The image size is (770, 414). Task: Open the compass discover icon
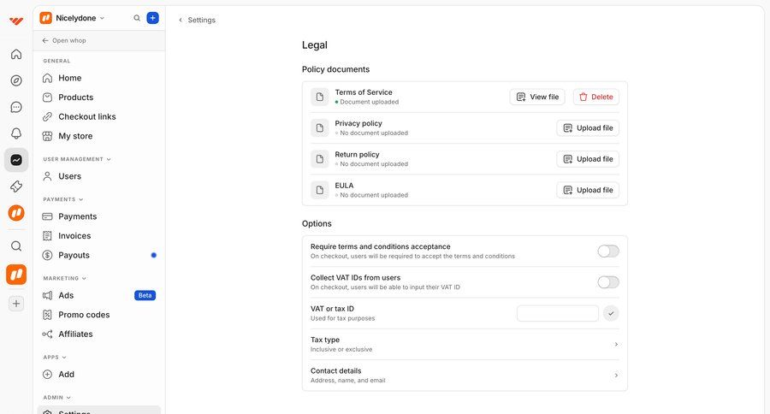tap(16, 80)
